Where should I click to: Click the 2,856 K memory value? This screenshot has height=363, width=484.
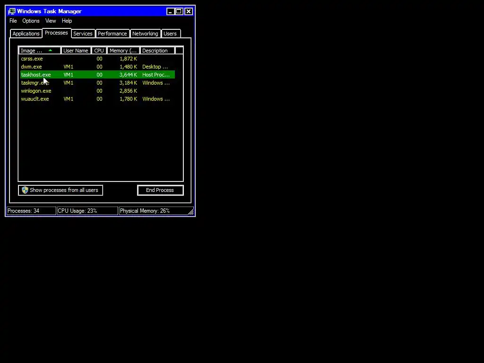[129, 91]
